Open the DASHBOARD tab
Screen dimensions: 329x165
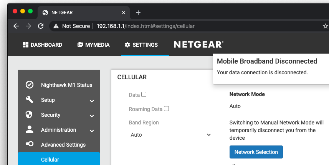click(43, 45)
